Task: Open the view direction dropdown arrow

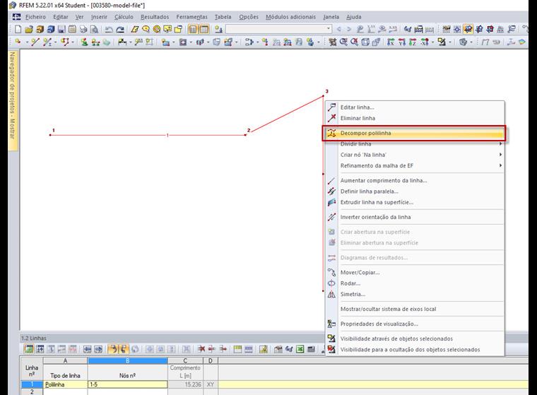Action: (432, 42)
